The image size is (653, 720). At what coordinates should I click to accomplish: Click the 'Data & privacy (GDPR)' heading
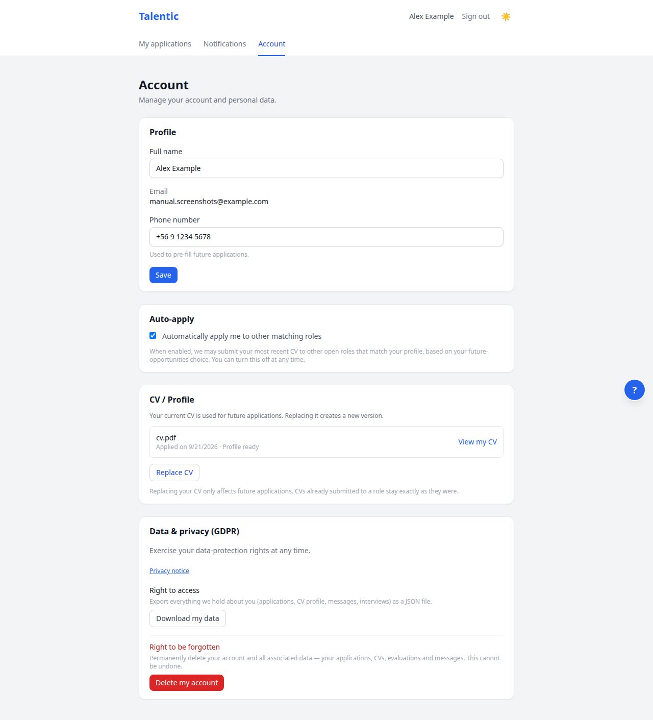pos(194,531)
